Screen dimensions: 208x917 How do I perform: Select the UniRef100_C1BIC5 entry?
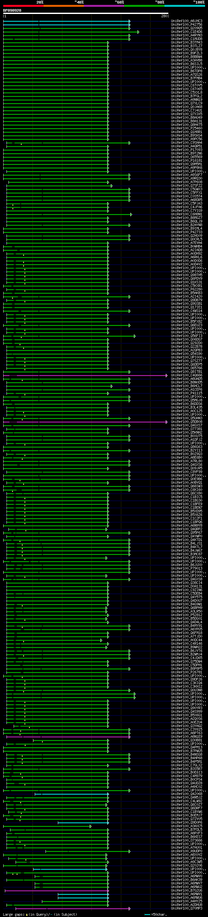point(187,497)
